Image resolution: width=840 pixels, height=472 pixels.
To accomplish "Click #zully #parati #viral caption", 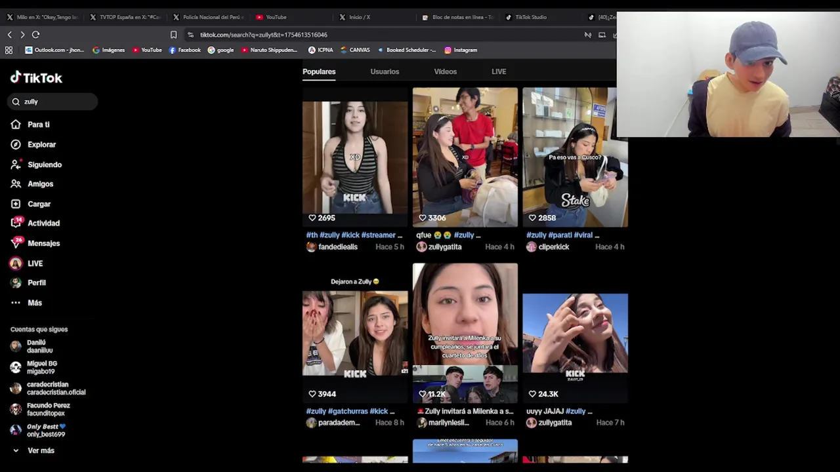I will (x=562, y=235).
